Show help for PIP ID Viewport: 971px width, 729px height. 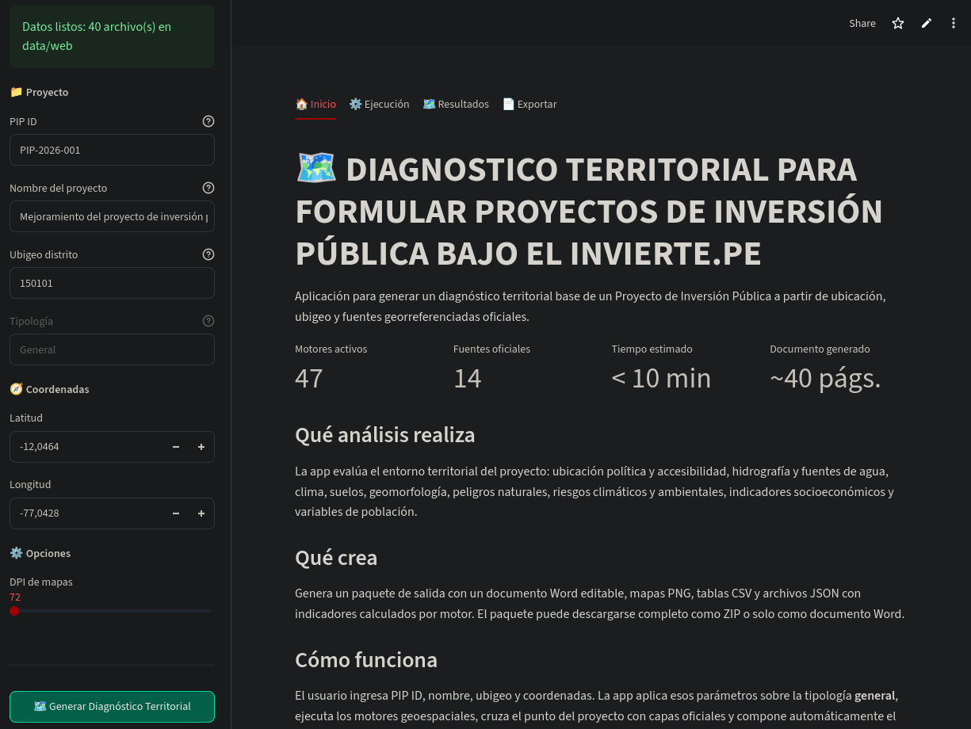coord(208,121)
